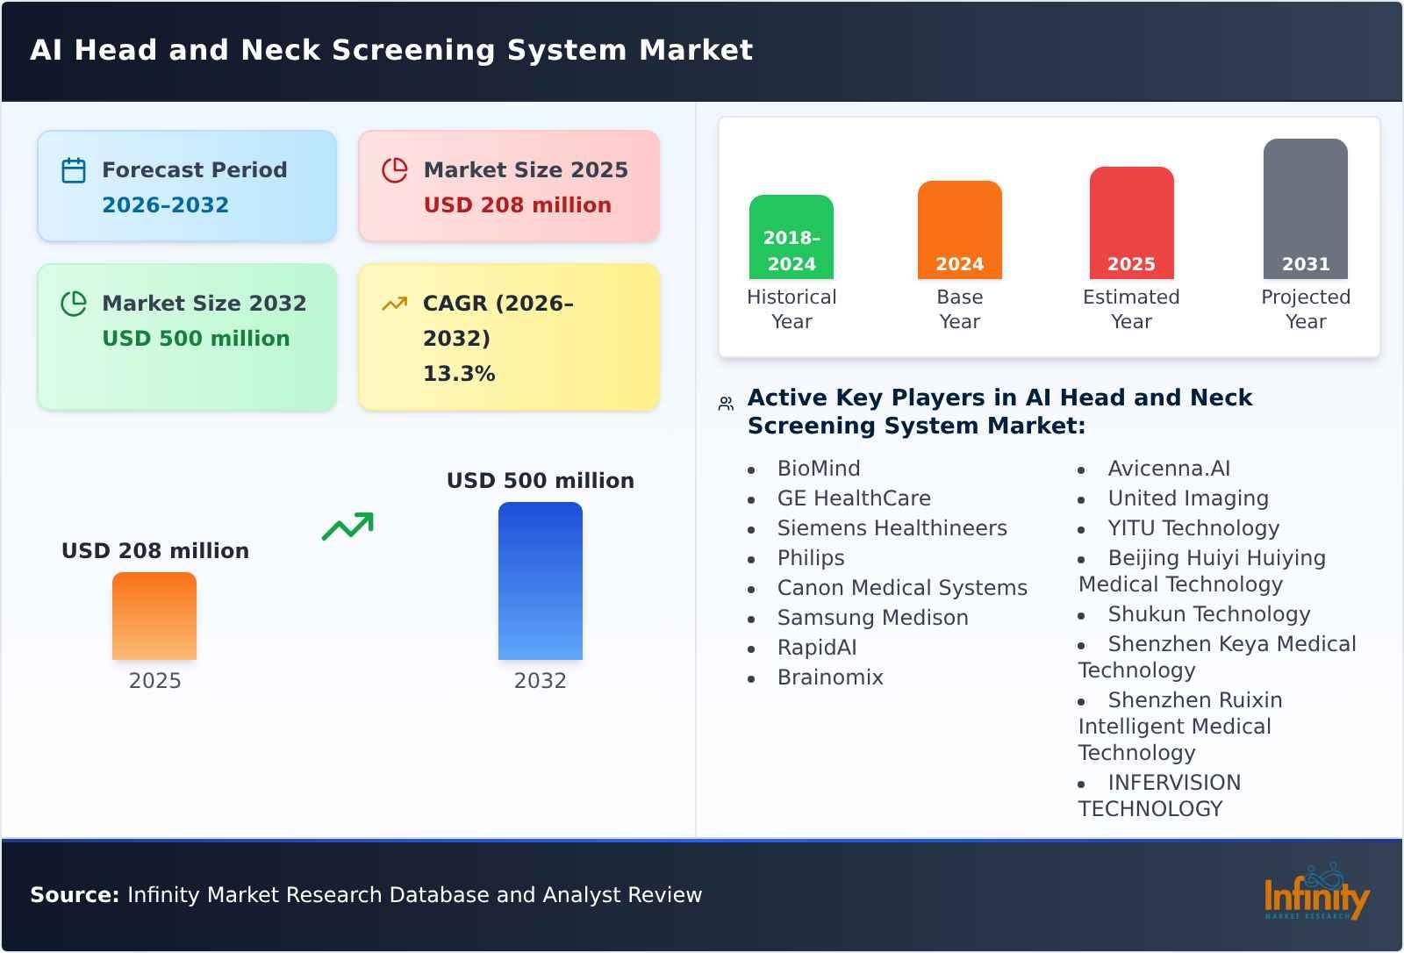Click the page title 'AI Head and Neck Screening System Market'

click(391, 50)
